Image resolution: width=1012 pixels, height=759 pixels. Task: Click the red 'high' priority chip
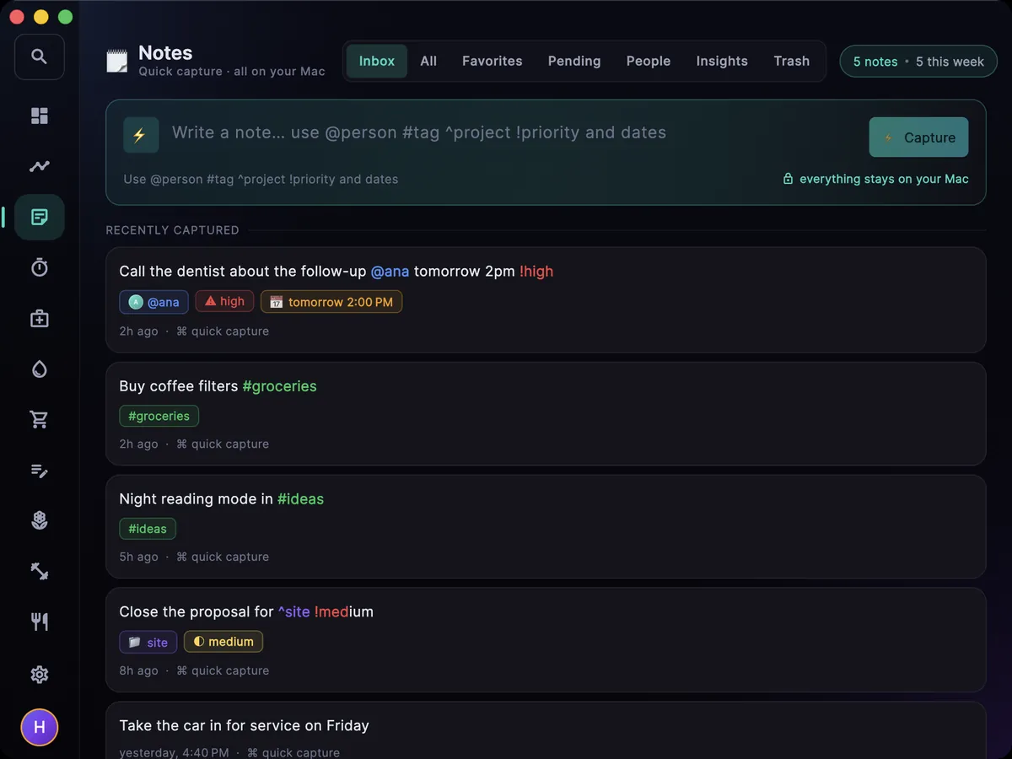point(224,301)
